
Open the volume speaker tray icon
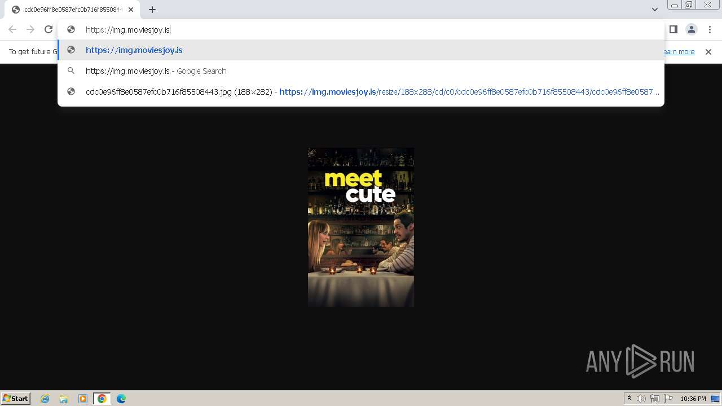(x=641, y=399)
